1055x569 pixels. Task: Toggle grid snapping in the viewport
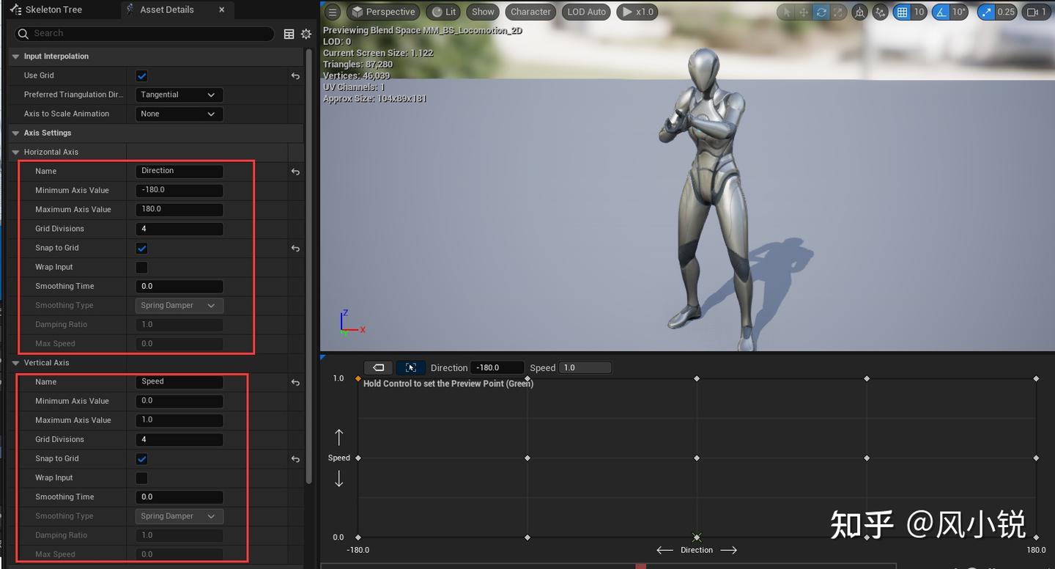903,12
